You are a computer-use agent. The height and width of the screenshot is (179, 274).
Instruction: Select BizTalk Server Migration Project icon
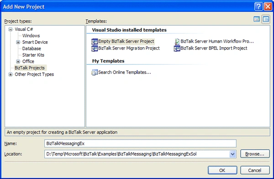[x=95, y=49]
